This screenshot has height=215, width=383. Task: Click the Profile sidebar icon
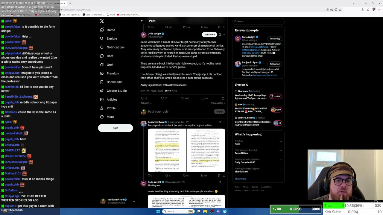[102, 108]
